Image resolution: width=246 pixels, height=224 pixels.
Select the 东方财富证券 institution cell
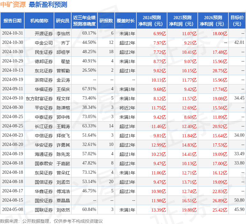click(39, 99)
